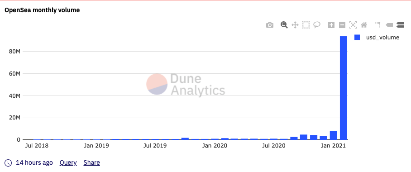Zoom out with the minus icon

click(x=342, y=25)
